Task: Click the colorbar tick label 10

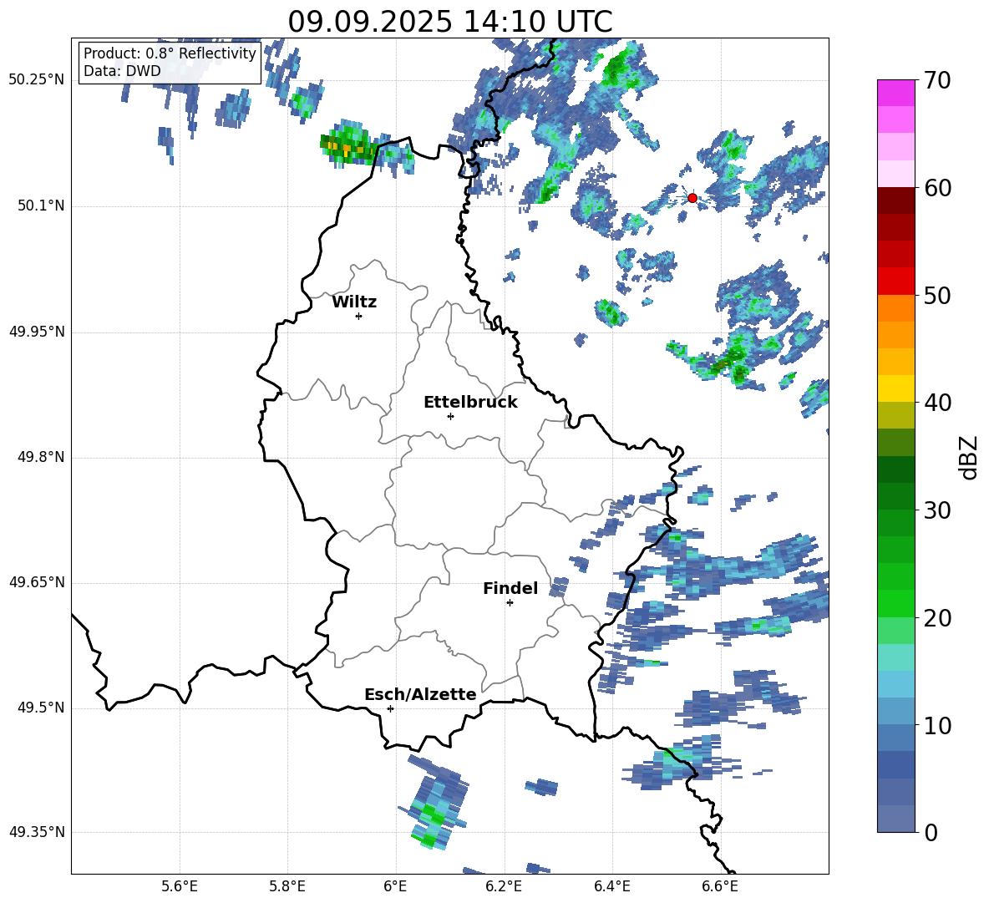Action: tap(937, 725)
